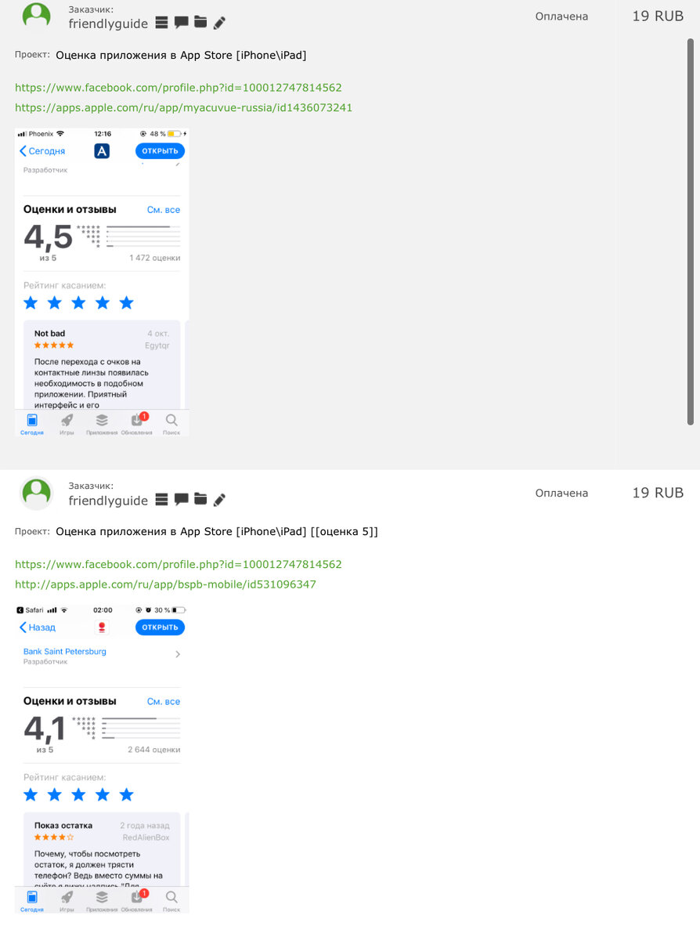Click the pencil edit icon in second order
The width and height of the screenshot is (700, 940).
219,500
